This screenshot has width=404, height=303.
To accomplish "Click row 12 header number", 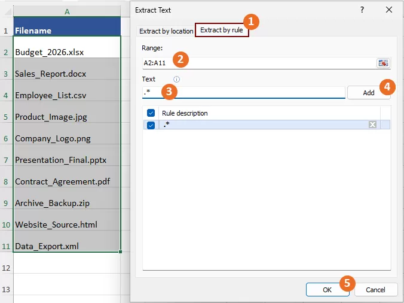I will [x=7, y=263].
